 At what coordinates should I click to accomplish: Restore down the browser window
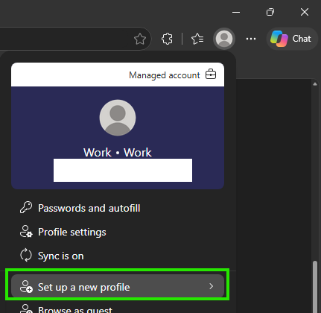(x=270, y=12)
